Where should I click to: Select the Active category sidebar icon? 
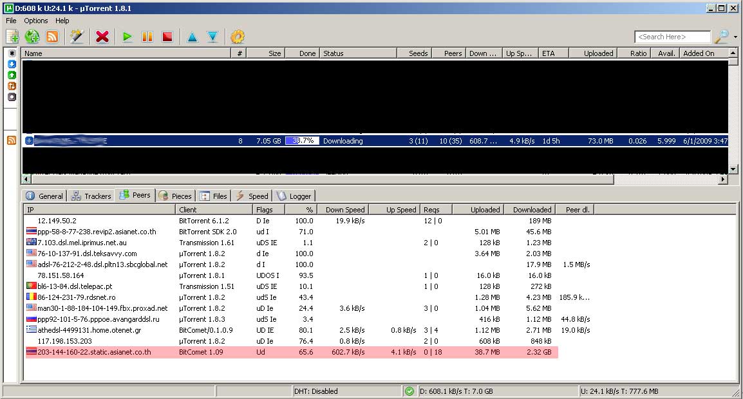click(12, 86)
